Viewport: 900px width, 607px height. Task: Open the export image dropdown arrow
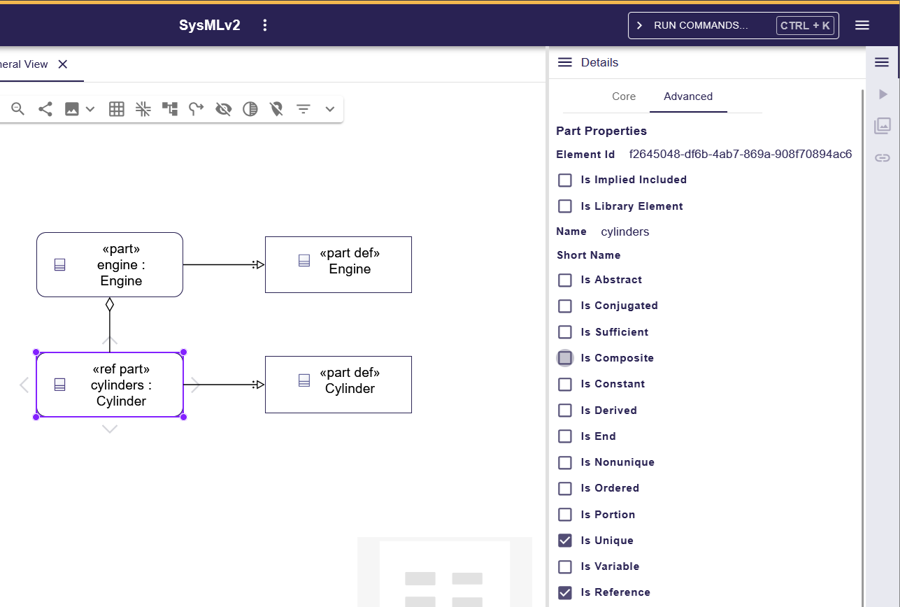click(90, 109)
